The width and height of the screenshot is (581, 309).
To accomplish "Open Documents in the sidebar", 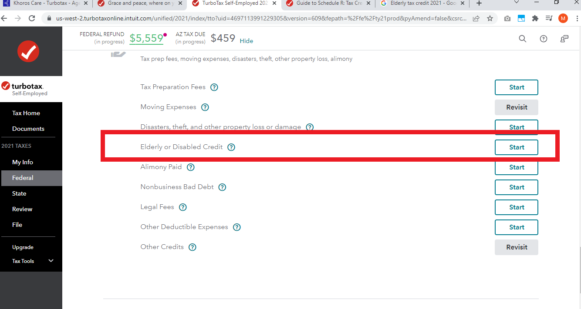I will pos(28,129).
